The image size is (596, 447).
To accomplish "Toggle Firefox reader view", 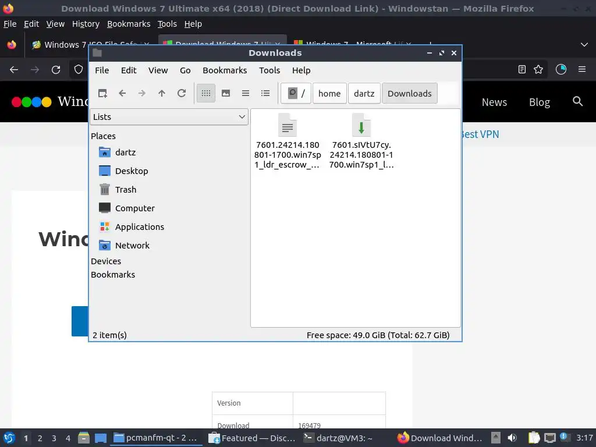I will point(522,70).
